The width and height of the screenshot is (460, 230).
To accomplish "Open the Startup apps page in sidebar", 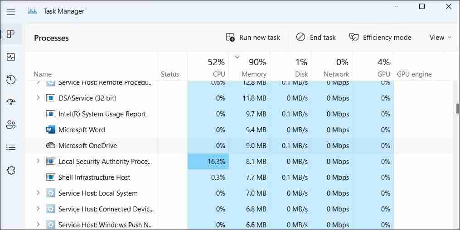I will coord(11,102).
